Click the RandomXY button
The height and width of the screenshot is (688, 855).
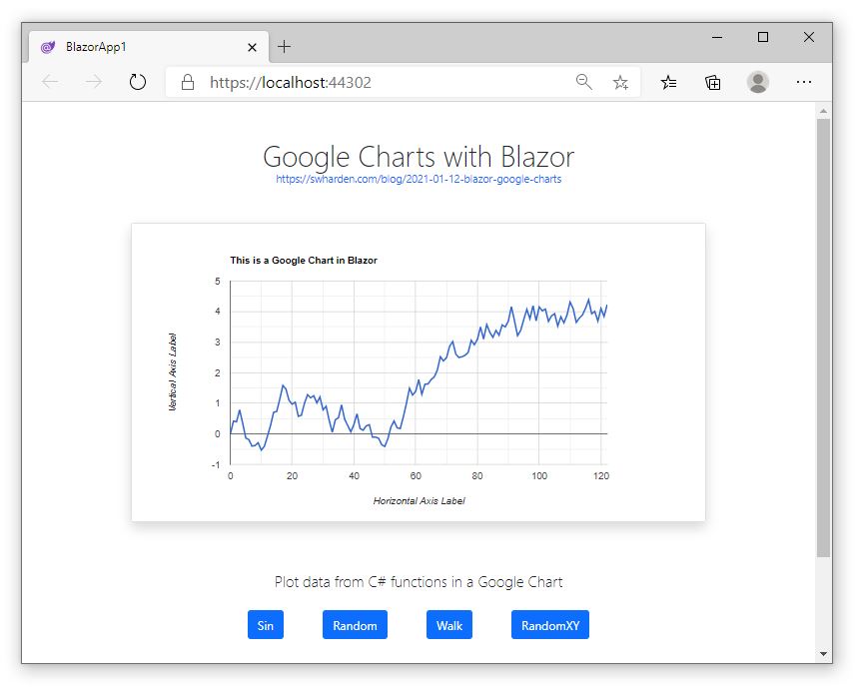coord(550,625)
